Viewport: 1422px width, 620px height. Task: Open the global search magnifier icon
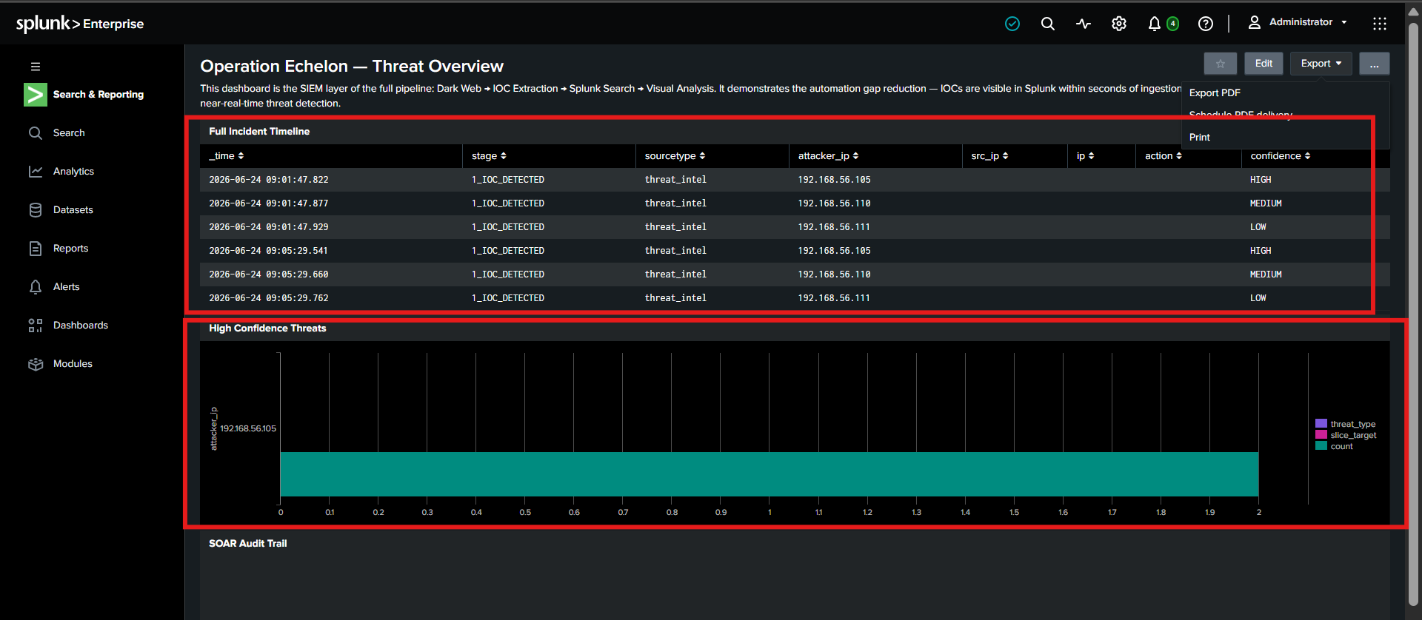(x=1047, y=24)
